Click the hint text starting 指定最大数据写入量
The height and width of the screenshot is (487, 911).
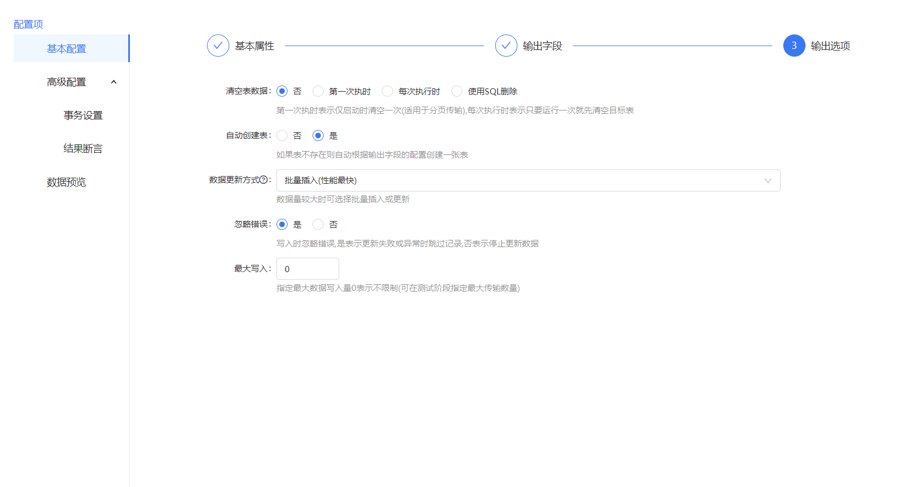click(399, 288)
